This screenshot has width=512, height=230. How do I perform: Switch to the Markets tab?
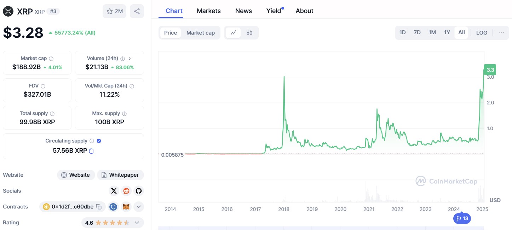point(208,11)
